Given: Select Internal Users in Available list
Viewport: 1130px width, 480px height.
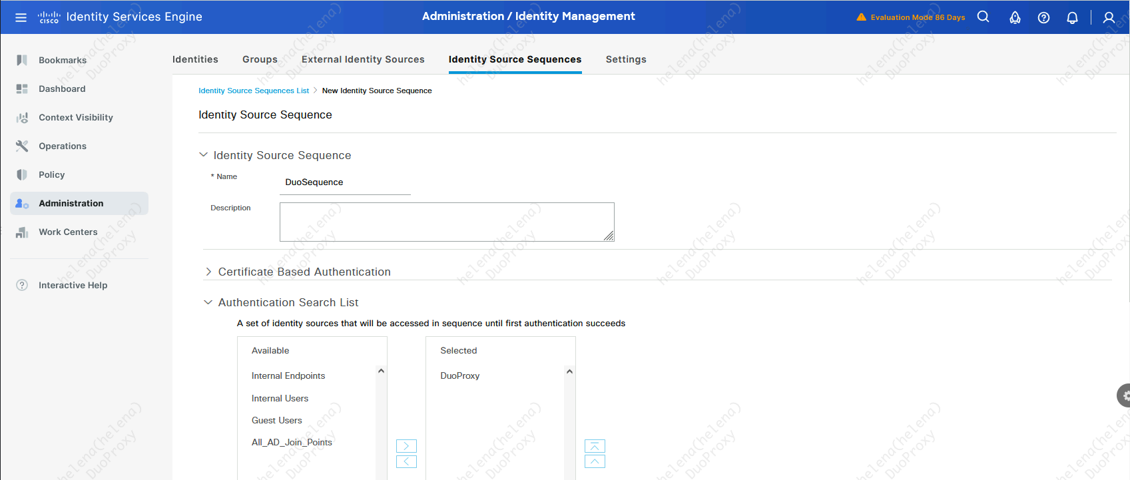Looking at the screenshot, I should (280, 398).
